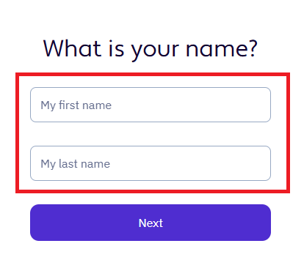
Task: Submit the name form with Next
Action: point(151,223)
